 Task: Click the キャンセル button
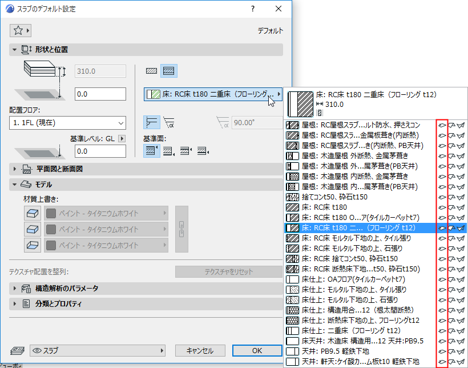click(200, 350)
